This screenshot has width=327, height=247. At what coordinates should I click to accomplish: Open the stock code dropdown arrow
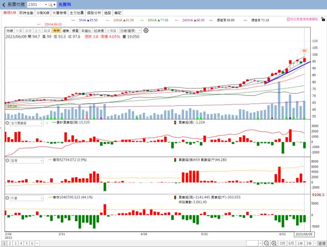[46, 5]
